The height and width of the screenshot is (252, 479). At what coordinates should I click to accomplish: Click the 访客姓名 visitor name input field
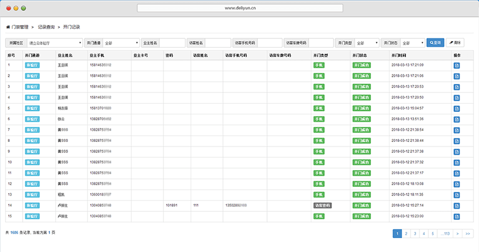click(218, 43)
